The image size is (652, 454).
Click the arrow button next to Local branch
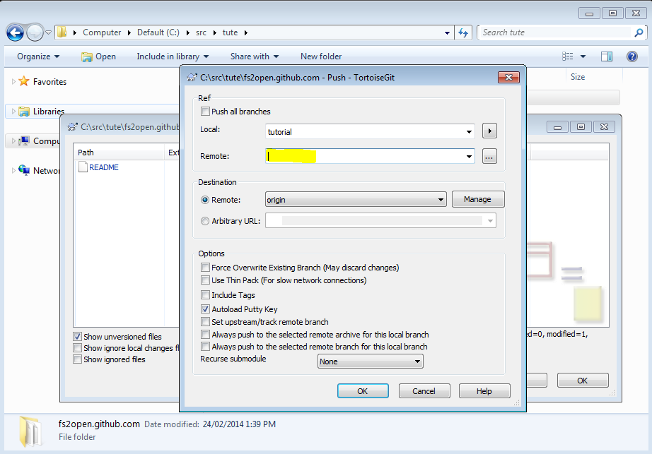click(489, 131)
